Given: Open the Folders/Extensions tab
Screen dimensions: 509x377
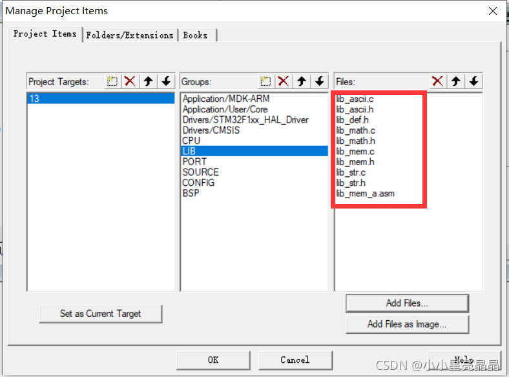Looking at the screenshot, I should click(x=130, y=35).
